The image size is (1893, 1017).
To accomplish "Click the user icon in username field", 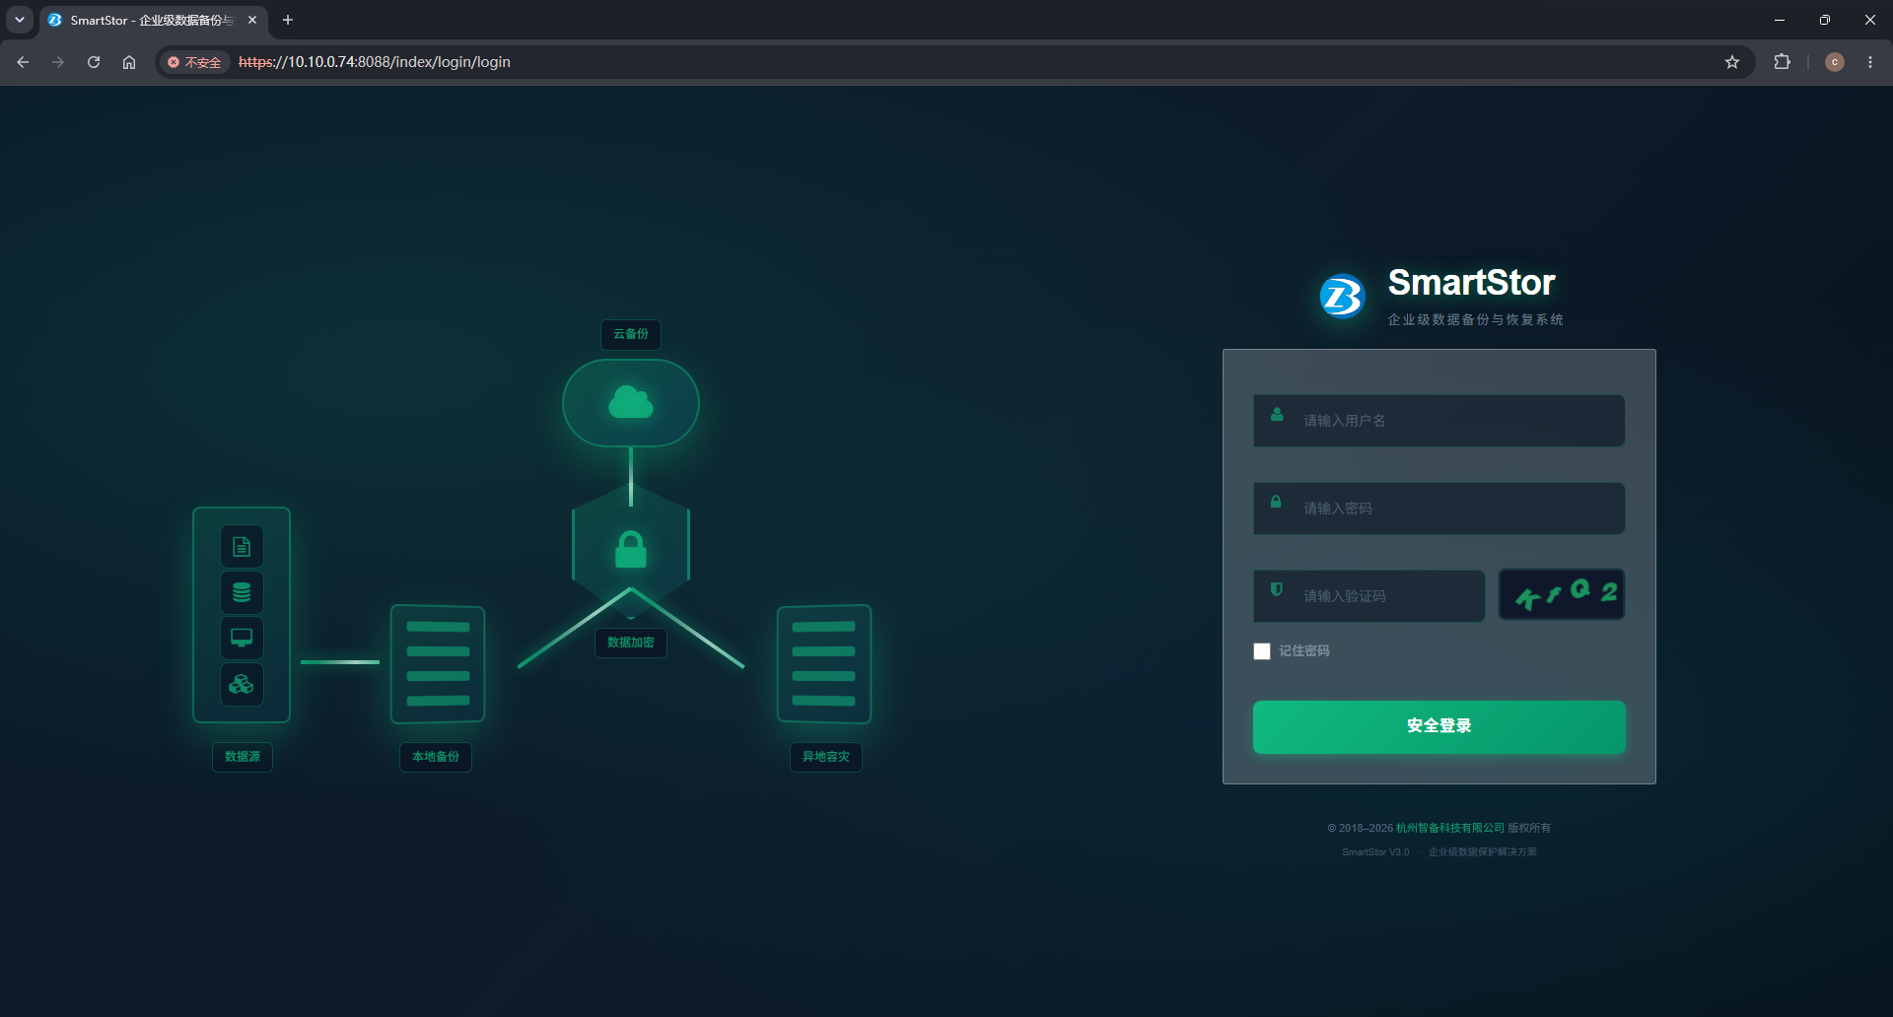I will pos(1277,415).
